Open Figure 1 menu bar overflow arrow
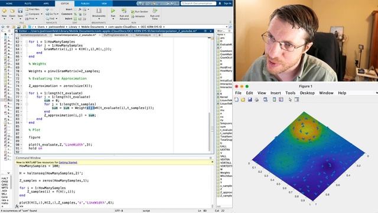This screenshot has width=378, height=213. (377, 93)
